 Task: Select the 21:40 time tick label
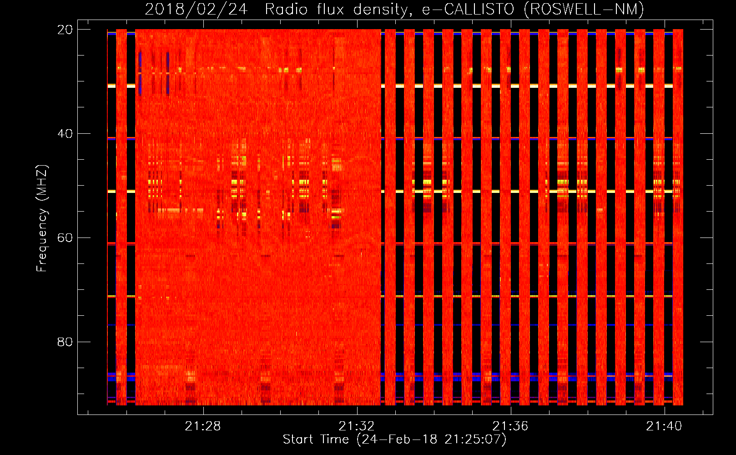point(664,426)
